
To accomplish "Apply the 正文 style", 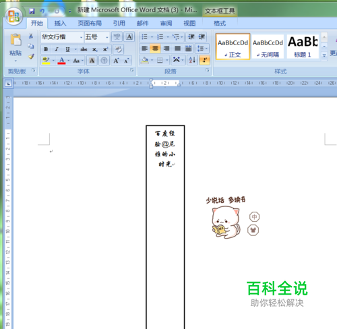I will pos(233,47).
